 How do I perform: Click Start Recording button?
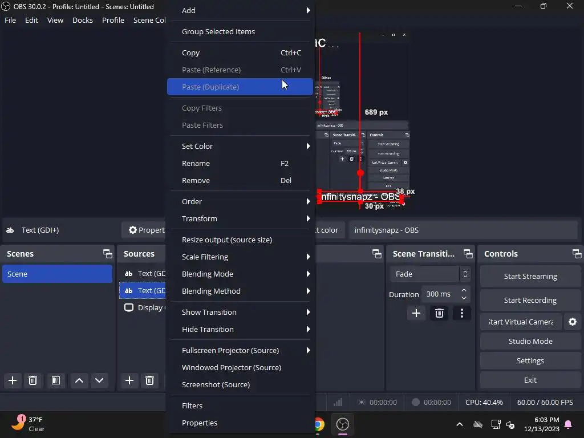[x=530, y=300]
